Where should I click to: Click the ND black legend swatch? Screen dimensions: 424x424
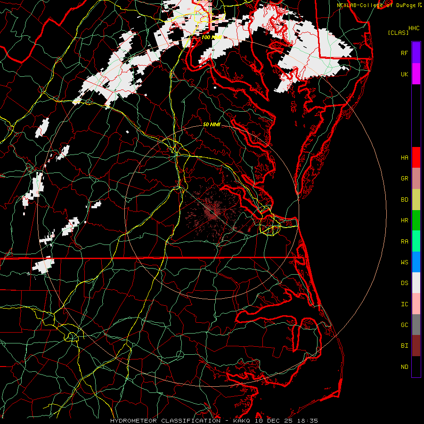coord(416,367)
